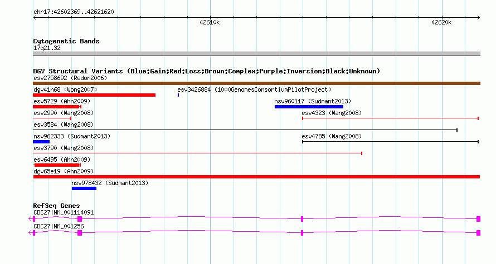The image size is (496, 264).
Task: Click the nsv960117 (Sudmant2013) label
Action: pyautogui.click(x=313, y=101)
